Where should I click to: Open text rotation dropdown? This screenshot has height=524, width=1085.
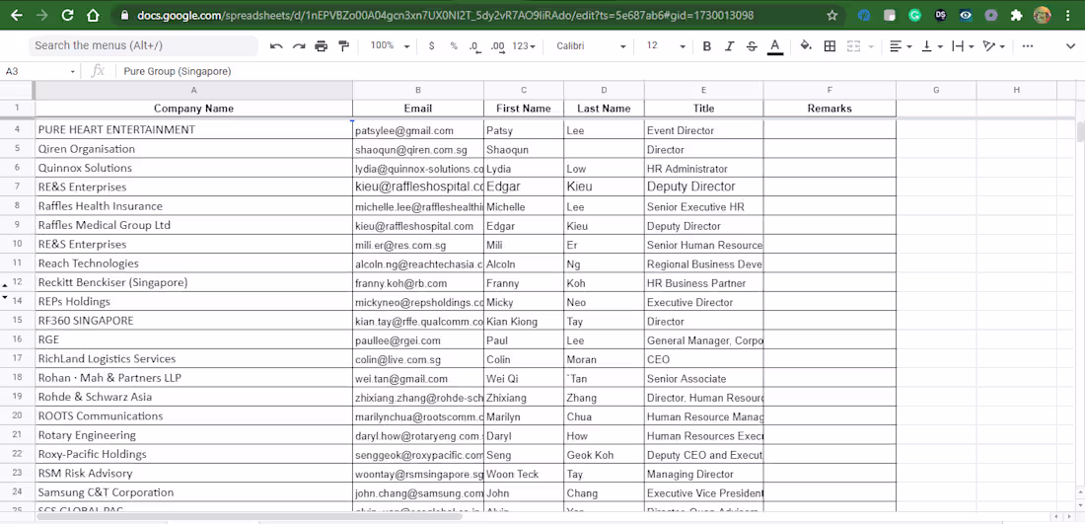(x=994, y=45)
